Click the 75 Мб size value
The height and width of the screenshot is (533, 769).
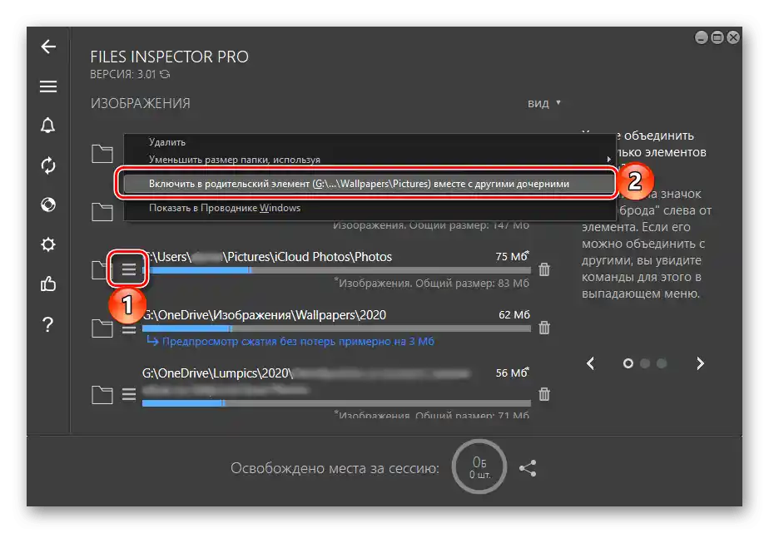(x=512, y=256)
